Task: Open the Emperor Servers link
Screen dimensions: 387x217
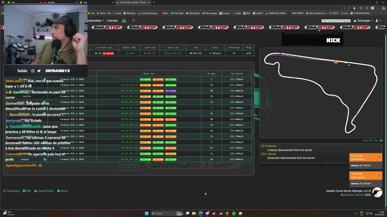Action: [x=354, y=195]
